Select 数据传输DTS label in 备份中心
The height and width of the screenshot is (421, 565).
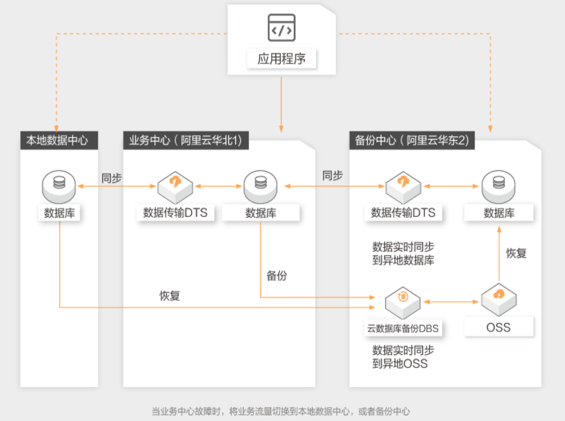[x=403, y=213]
